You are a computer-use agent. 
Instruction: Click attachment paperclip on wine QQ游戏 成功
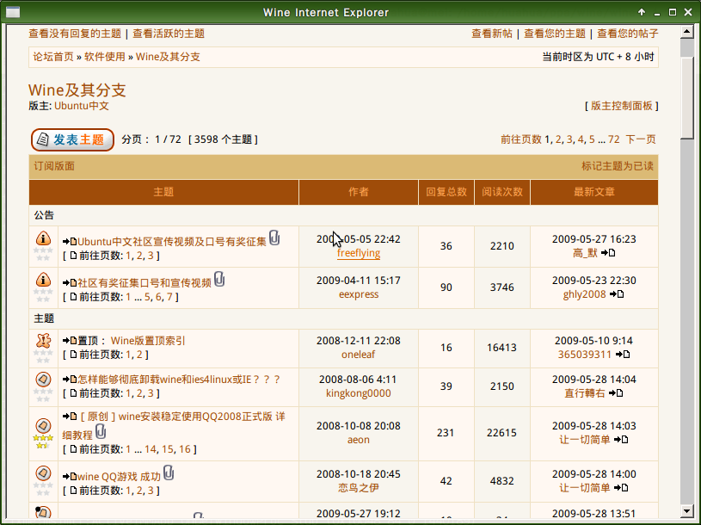pyautogui.click(x=169, y=473)
